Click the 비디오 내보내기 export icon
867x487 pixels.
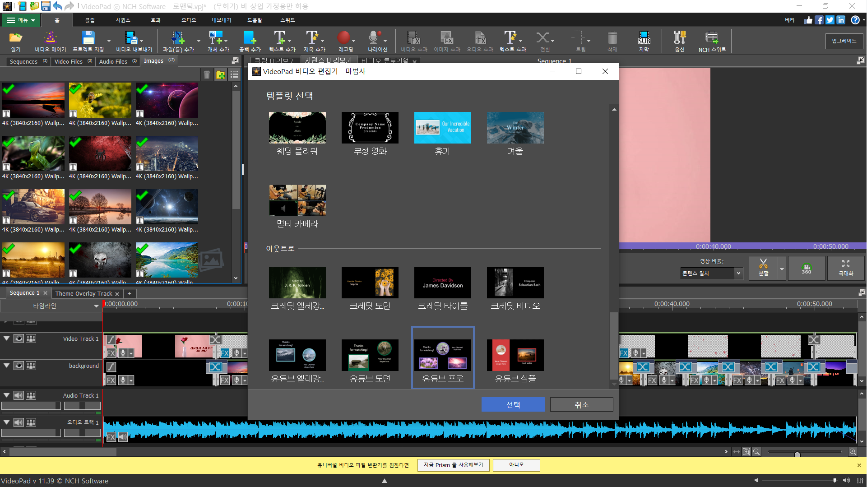[134, 42]
